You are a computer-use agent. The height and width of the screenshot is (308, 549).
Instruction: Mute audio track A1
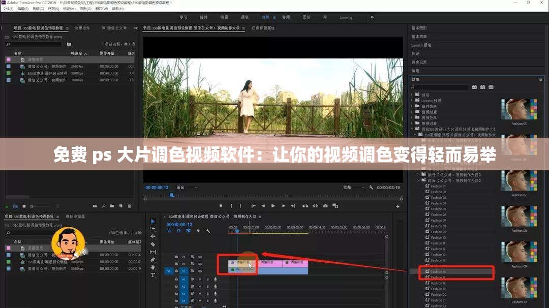(x=200, y=280)
